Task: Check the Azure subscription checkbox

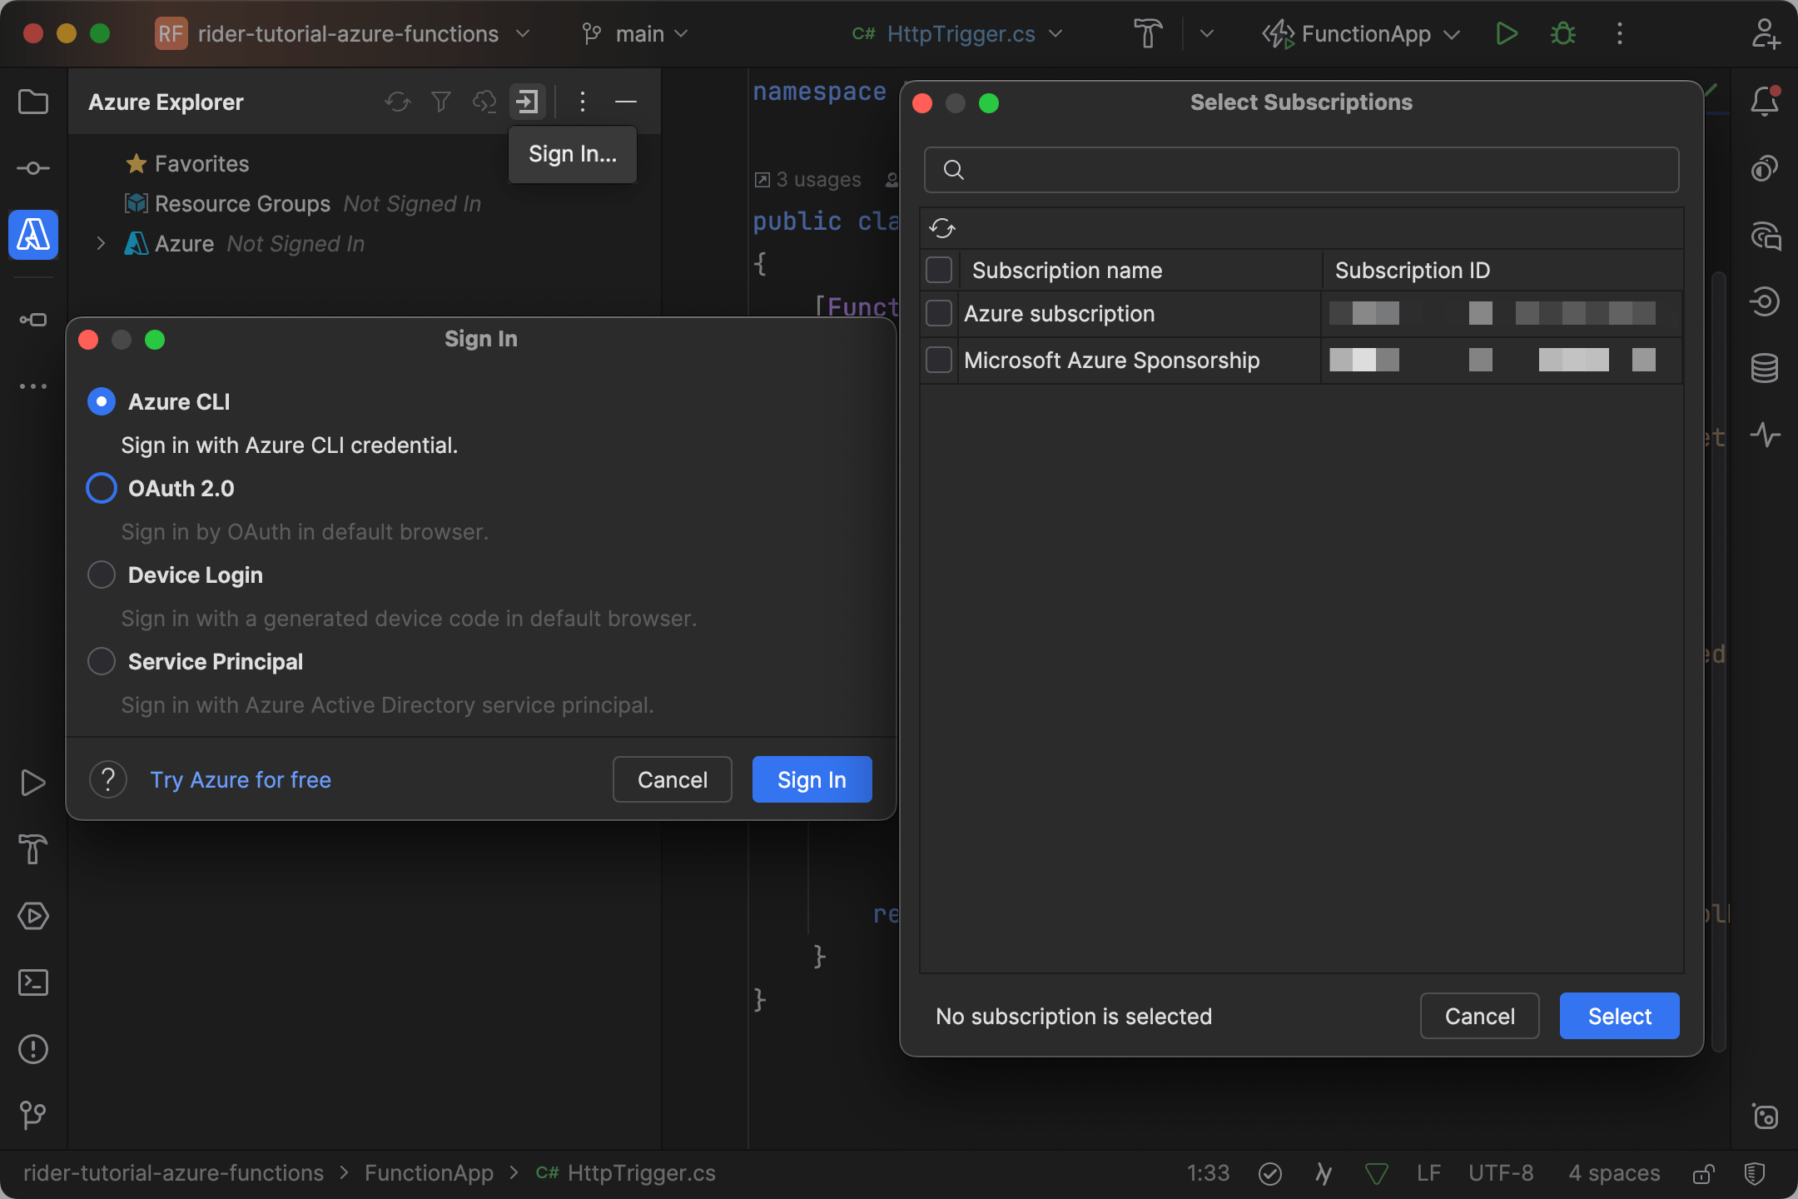Action: click(x=939, y=313)
